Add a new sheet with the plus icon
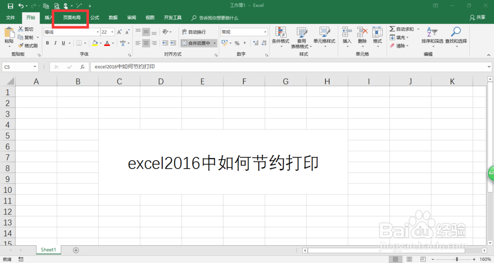 point(76,250)
